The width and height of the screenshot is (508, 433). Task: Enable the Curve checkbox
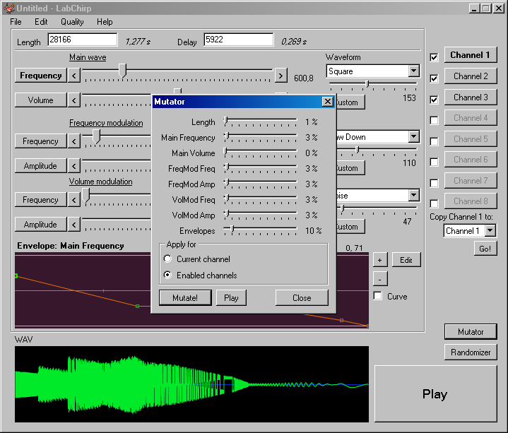tap(377, 296)
